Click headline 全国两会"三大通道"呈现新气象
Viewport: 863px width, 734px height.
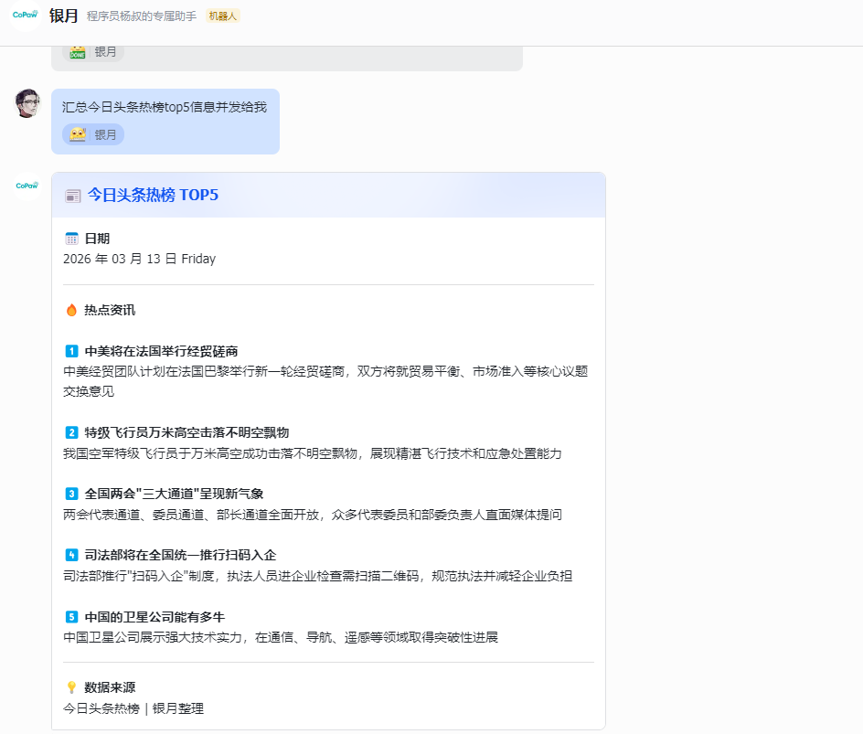(x=174, y=494)
